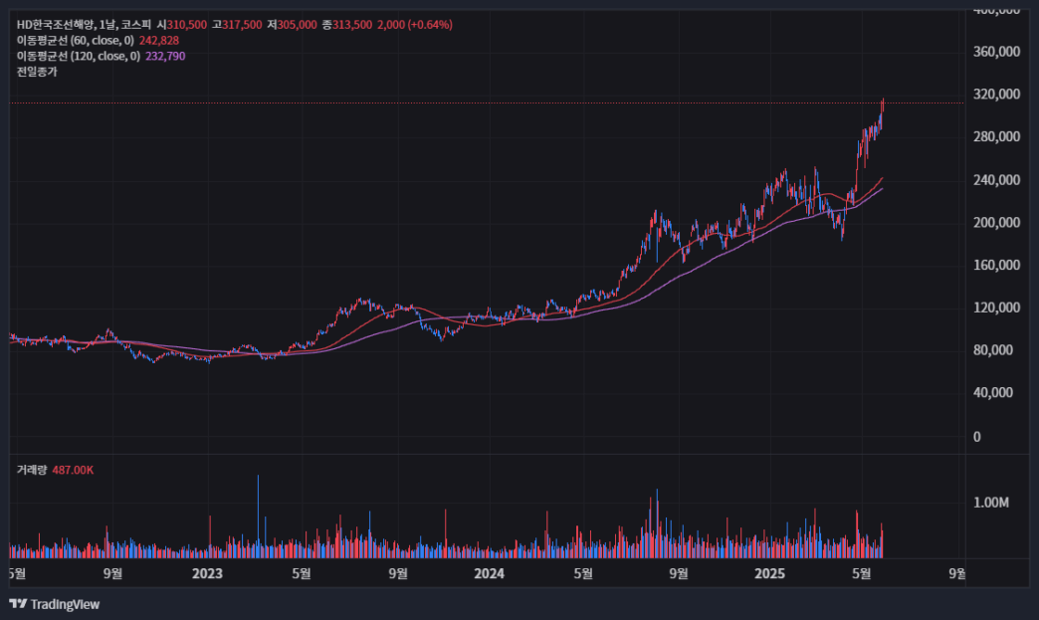Click the 1.00M volume axis label

[990, 503]
